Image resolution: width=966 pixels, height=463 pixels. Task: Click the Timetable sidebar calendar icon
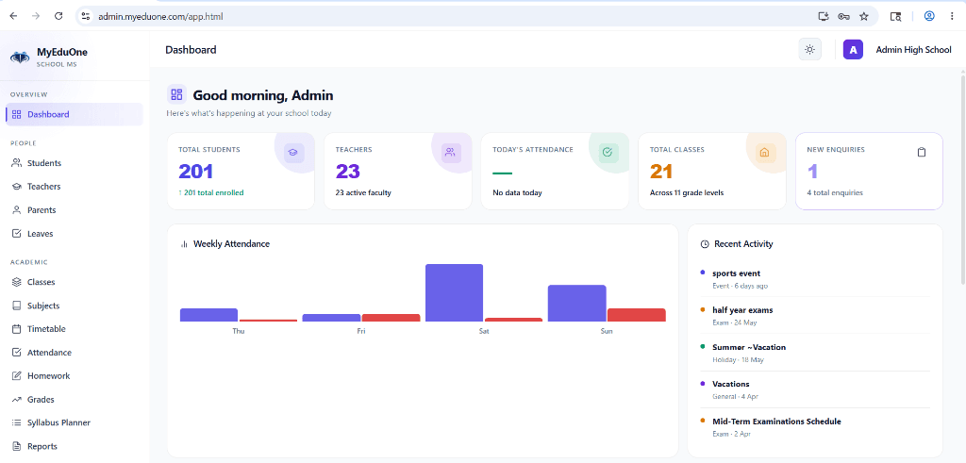click(17, 329)
